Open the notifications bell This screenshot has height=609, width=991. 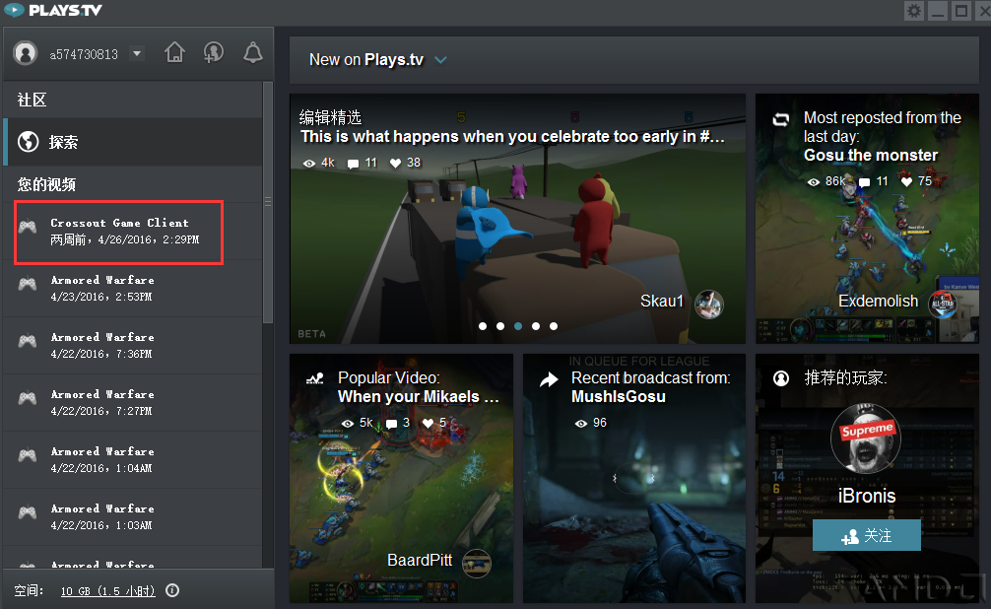[253, 52]
